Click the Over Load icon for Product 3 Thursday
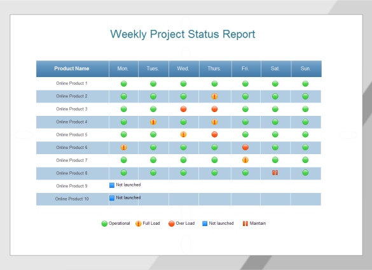Screen dimensions: 372x270 [214, 109]
